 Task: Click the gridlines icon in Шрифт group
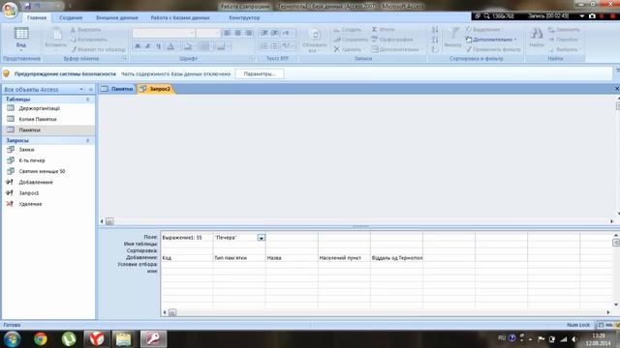coord(204,46)
